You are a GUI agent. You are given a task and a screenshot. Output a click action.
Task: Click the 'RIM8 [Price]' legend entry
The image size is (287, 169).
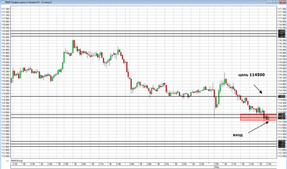pos(17,161)
